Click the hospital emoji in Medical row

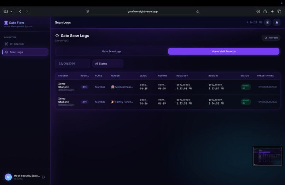pyautogui.click(x=113, y=87)
